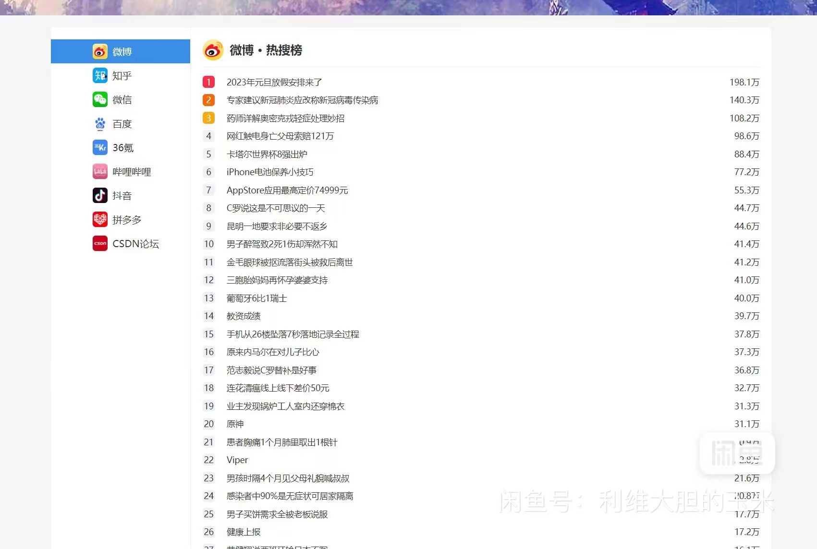Click the heat value 198.1万
817x549 pixels.
[x=744, y=82]
